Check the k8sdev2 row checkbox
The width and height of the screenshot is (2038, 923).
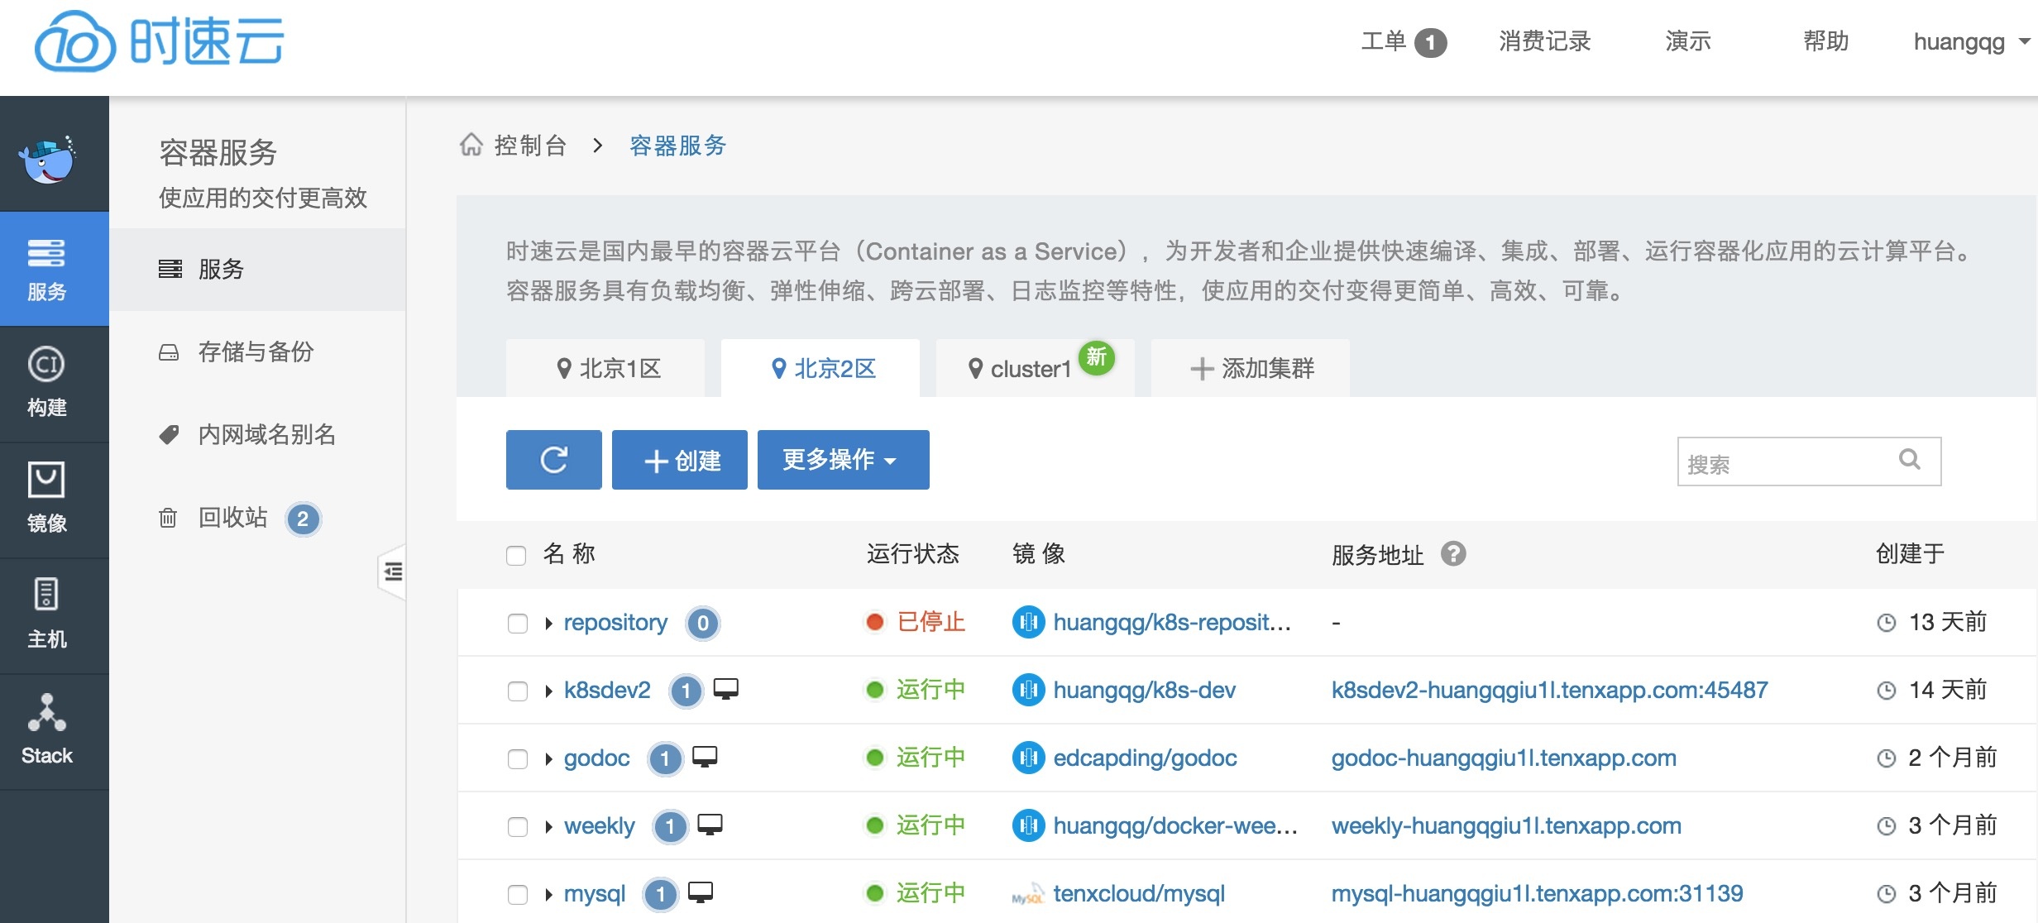518,691
